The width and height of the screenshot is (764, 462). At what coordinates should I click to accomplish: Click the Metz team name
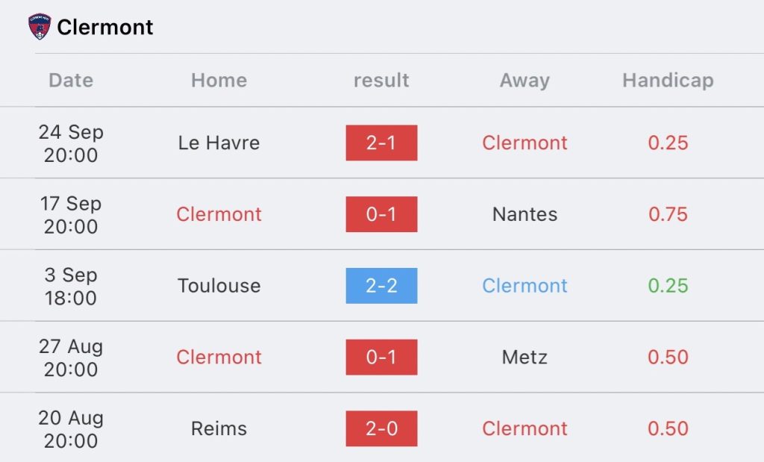tap(525, 358)
